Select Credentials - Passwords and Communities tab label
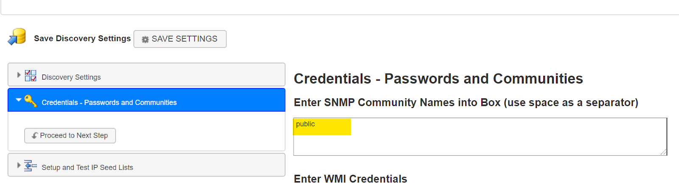The image size is (679, 185). pyautogui.click(x=109, y=102)
